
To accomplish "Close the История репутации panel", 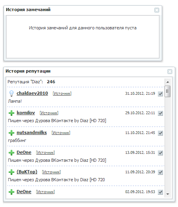I will pos(170,71).
